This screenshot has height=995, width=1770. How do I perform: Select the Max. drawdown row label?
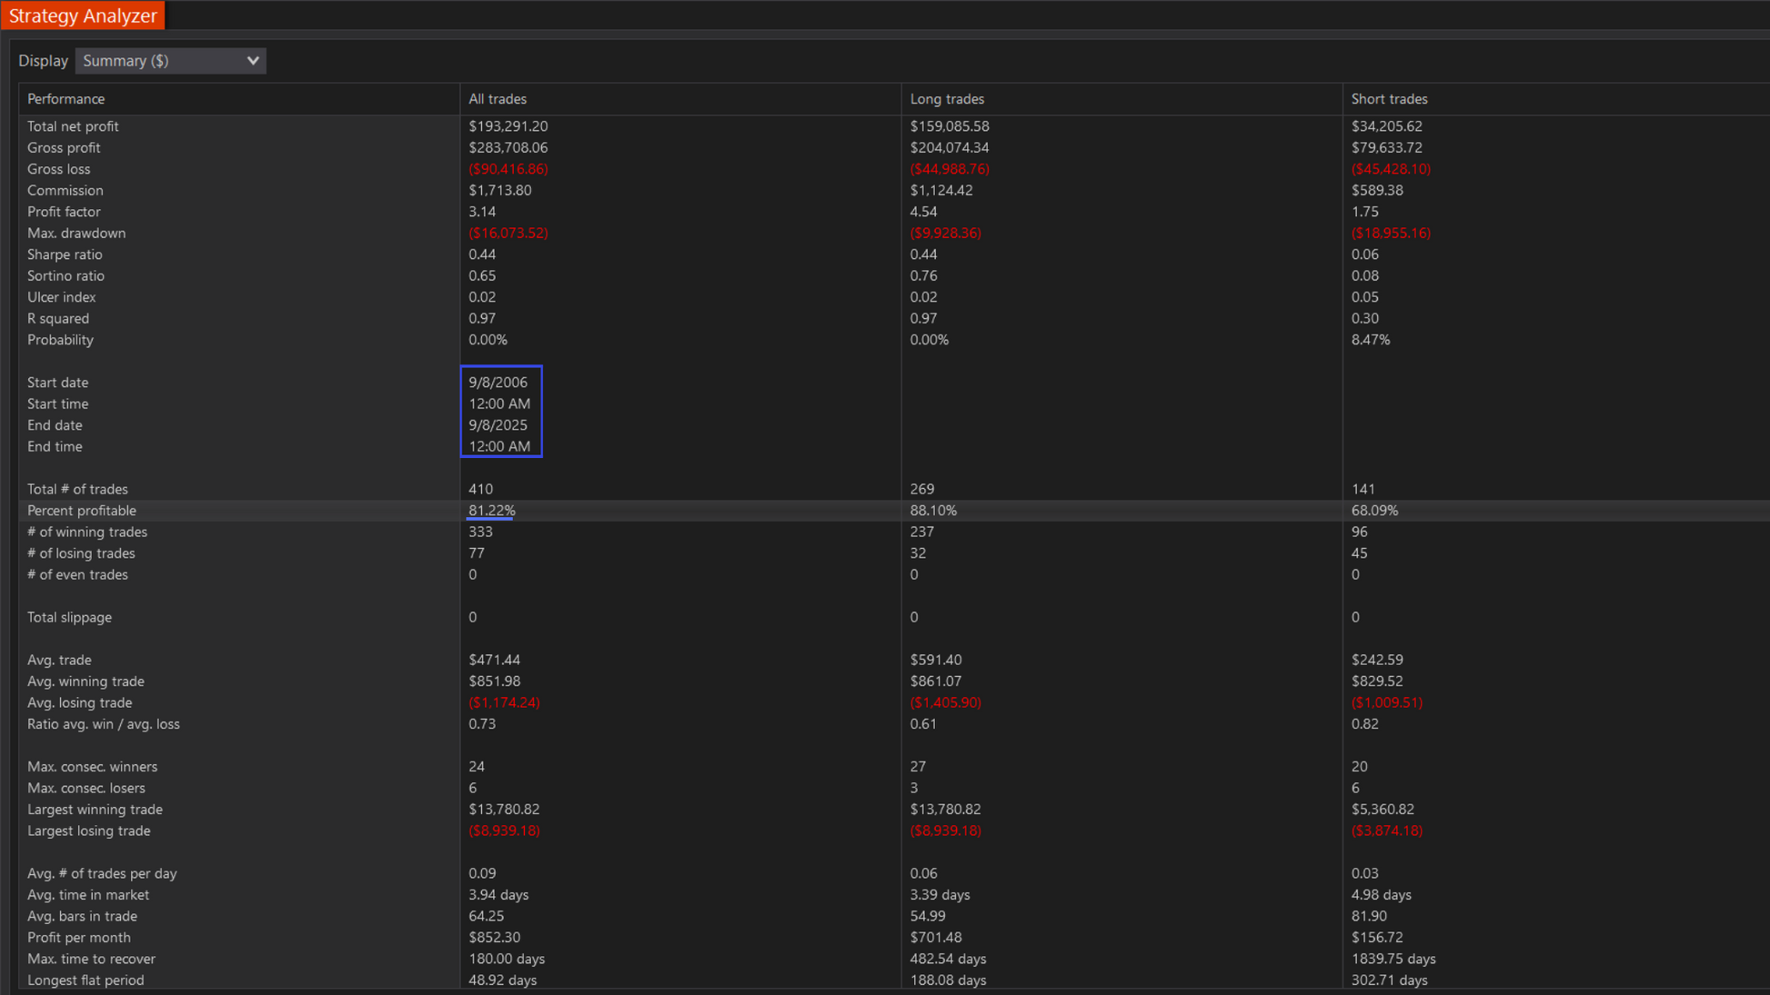pos(76,234)
